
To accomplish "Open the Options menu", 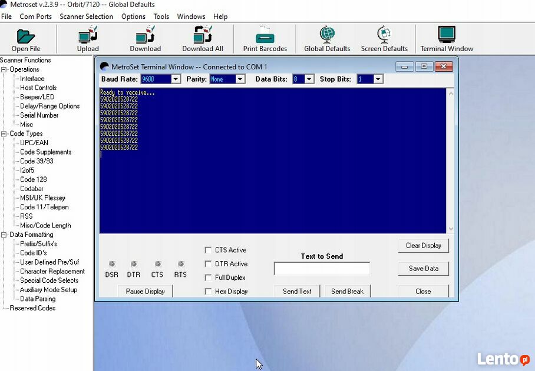I will pyautogui.click(x=133, y=16).
